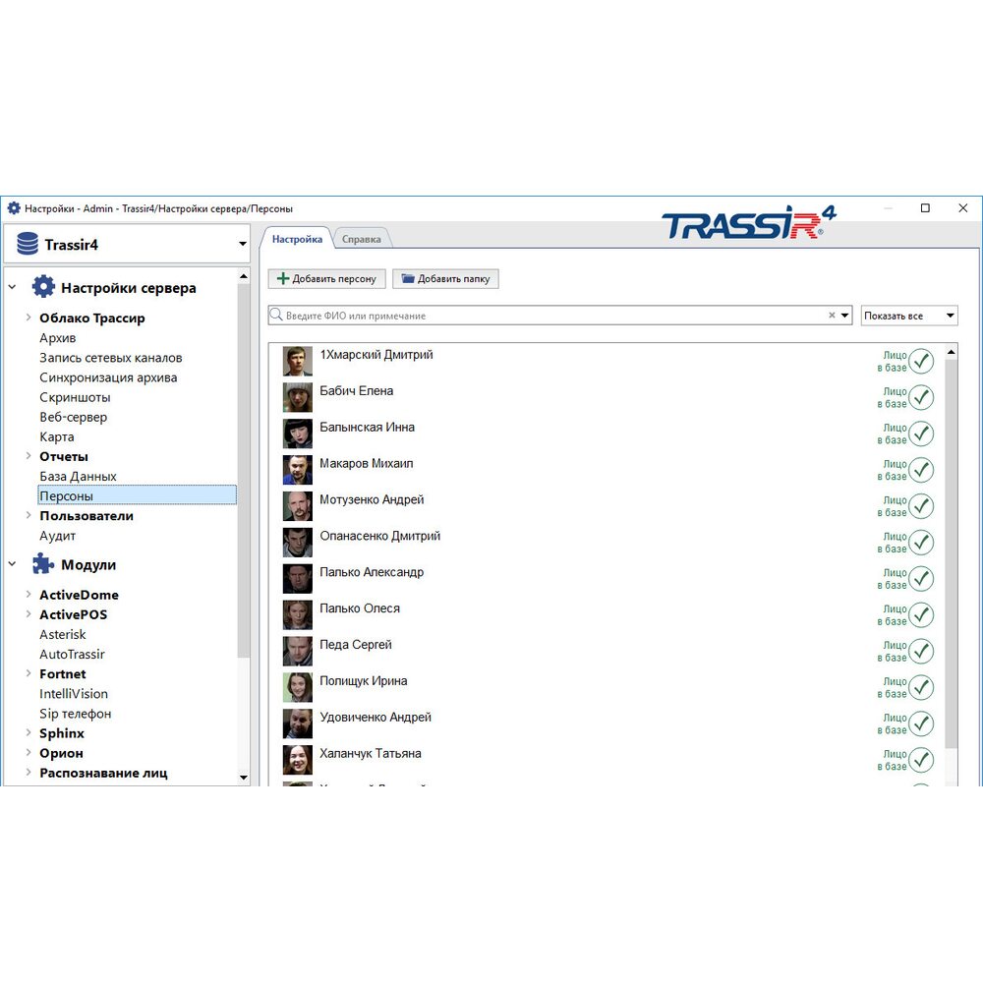Click the puzzle icon beside Модули
The image size is (983, 983).
tap(43, 564)
